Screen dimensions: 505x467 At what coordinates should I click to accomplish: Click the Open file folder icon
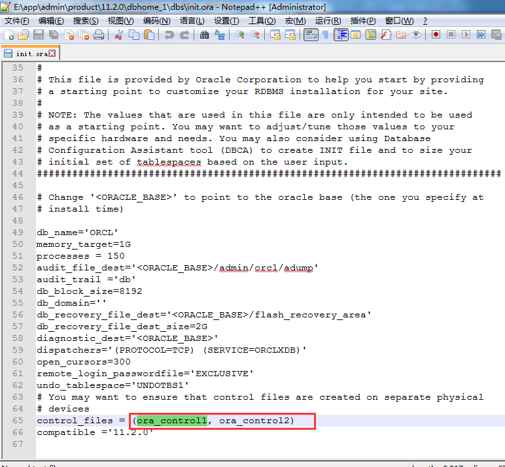23,35
